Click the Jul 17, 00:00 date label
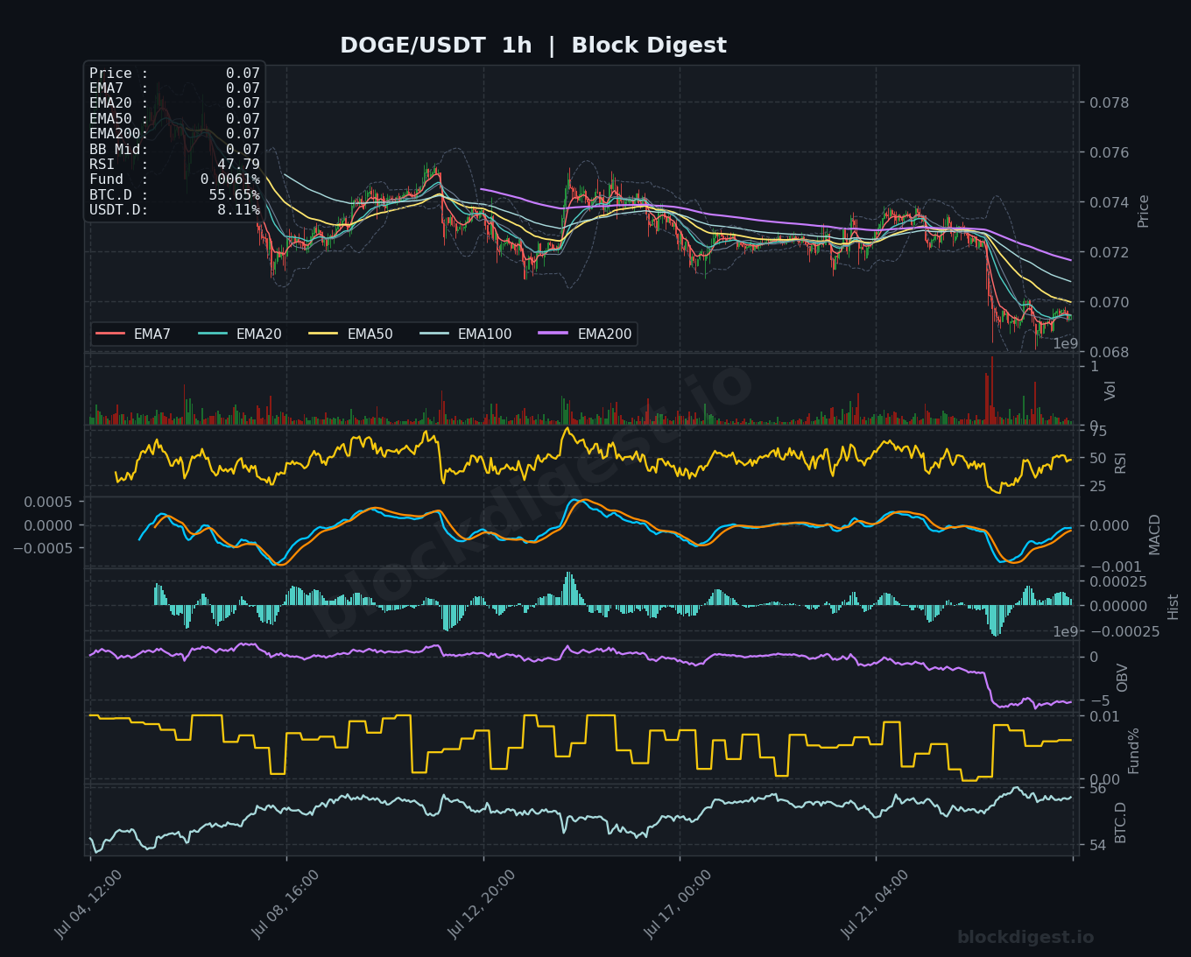 pyautogui.click(x=678, y=904)
